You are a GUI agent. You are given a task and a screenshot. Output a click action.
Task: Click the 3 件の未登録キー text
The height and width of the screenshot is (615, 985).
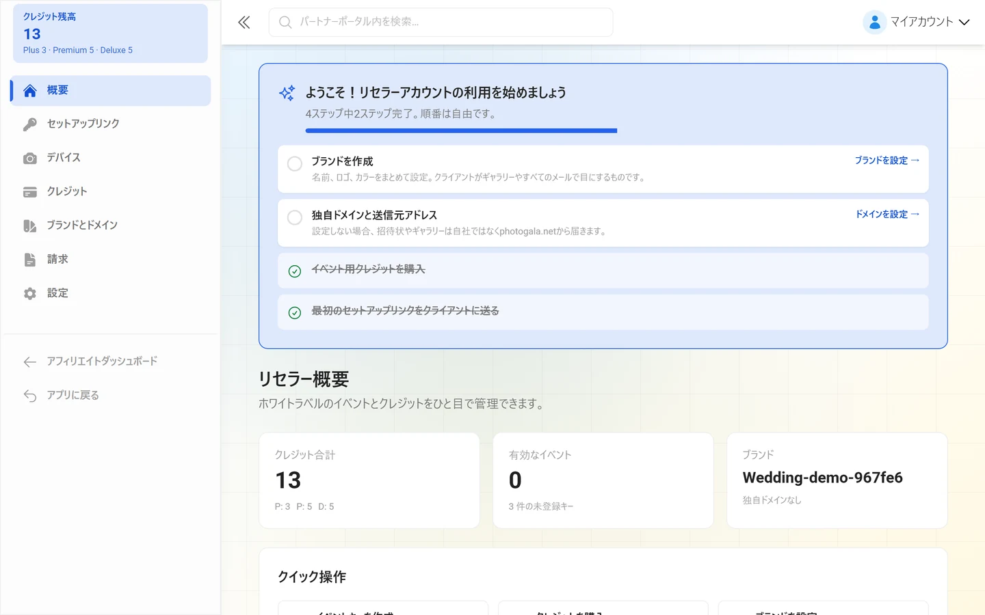pyautogui.click(x=541, y=507)
